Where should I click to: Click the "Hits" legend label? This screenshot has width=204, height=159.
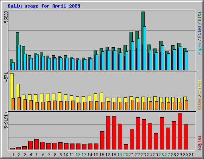tap(200, 16)
